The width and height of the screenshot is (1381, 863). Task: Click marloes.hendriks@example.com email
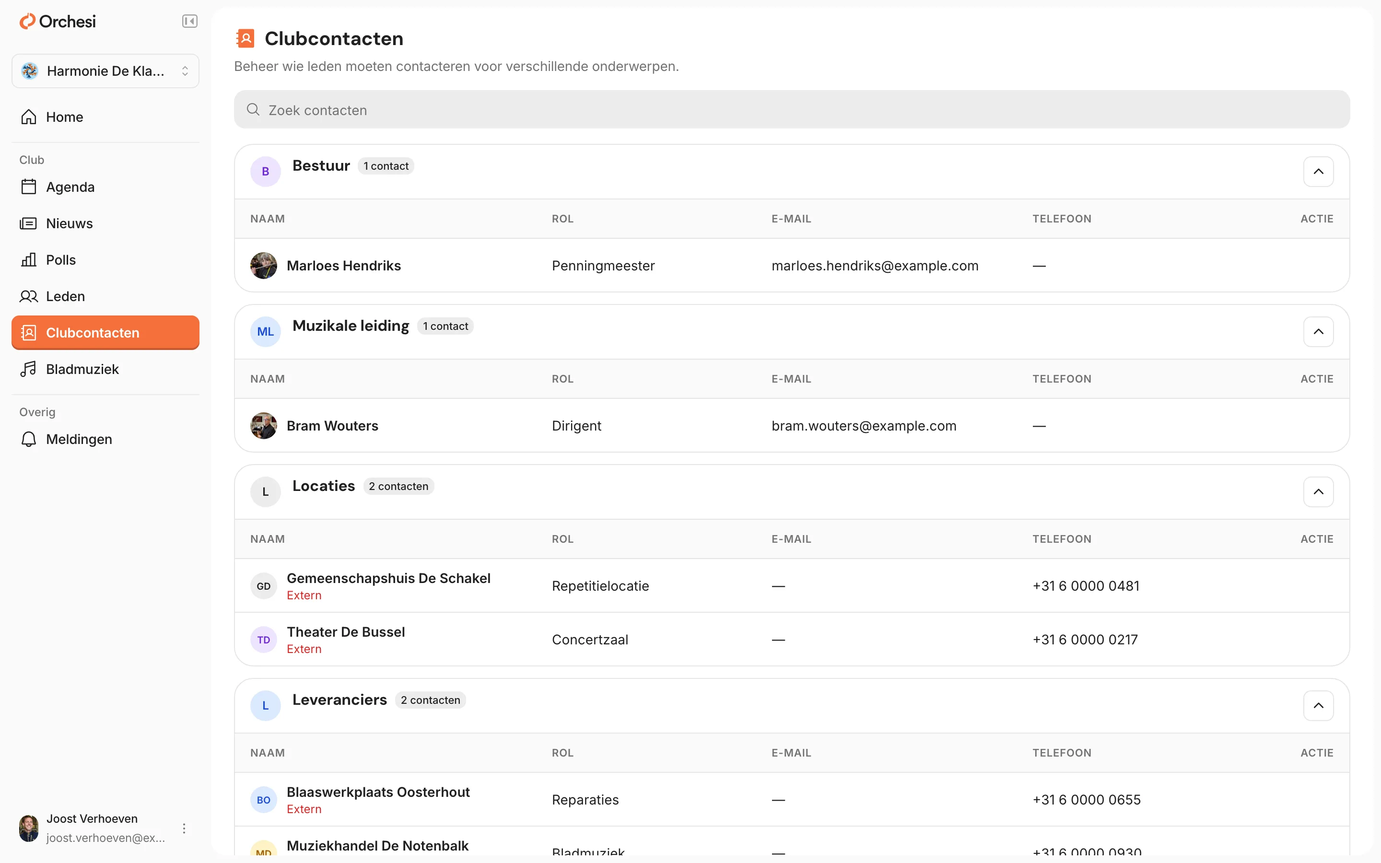[875, 266]
